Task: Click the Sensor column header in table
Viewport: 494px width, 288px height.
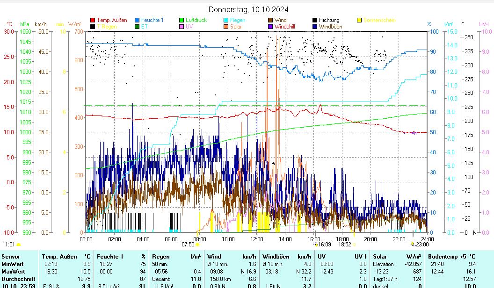Action: [x=11, y=256]
